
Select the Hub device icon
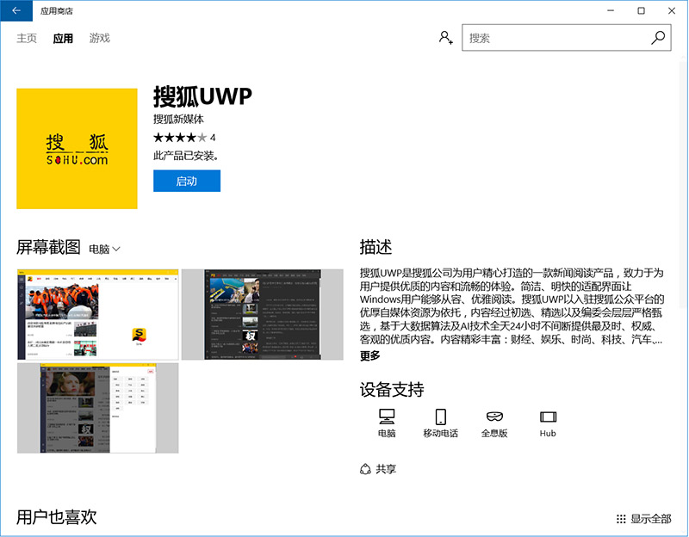click(x=548, y=417)
